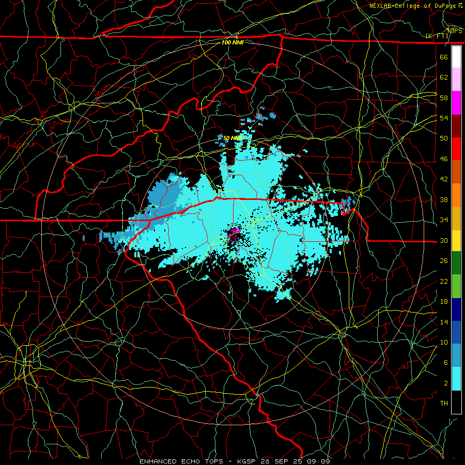
Task: Click the navy 14-18 kft legend swatch
Action: 456,309
